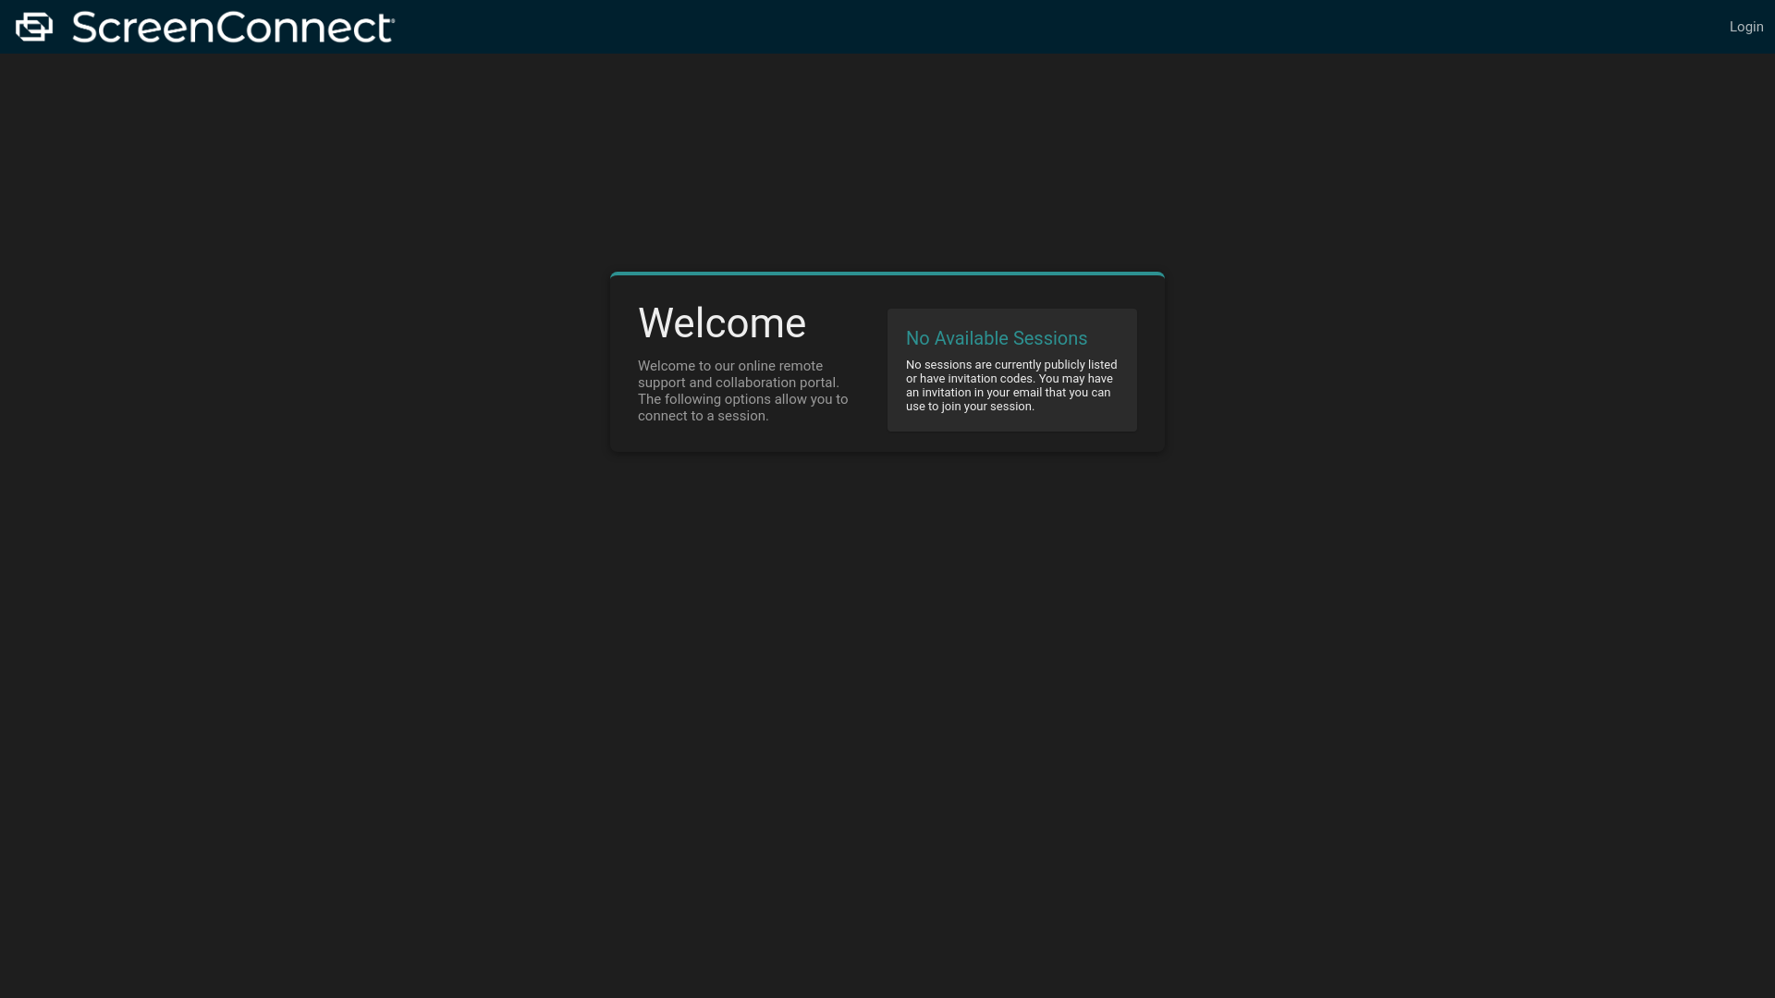Viewport: 1775px width, 998px height.
Task: Click the word 'email' in sessions message
Action: pyautogui.click(x=1026, y=393)
